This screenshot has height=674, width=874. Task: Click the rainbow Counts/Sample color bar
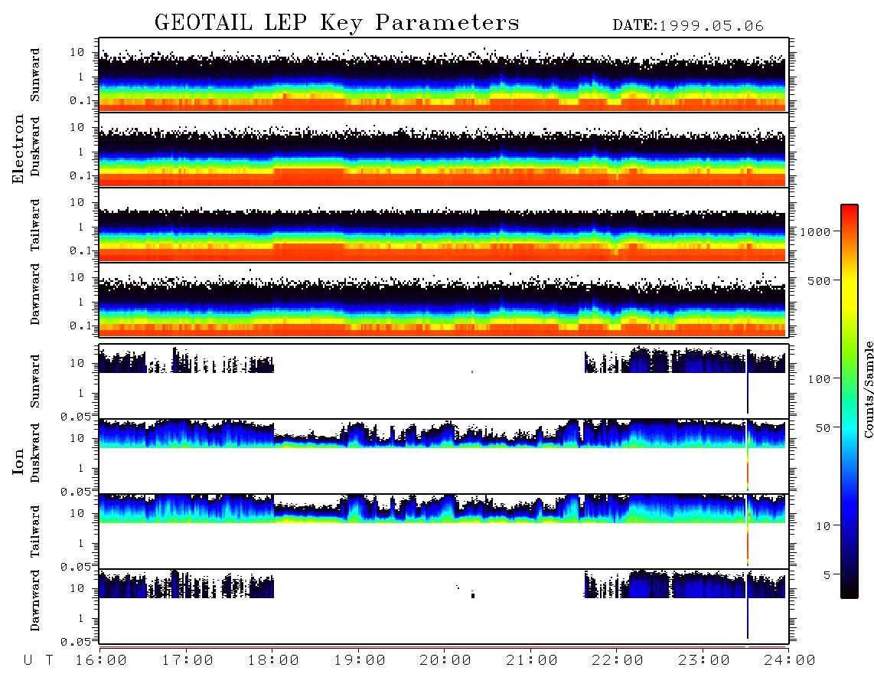tap(849, 401)
